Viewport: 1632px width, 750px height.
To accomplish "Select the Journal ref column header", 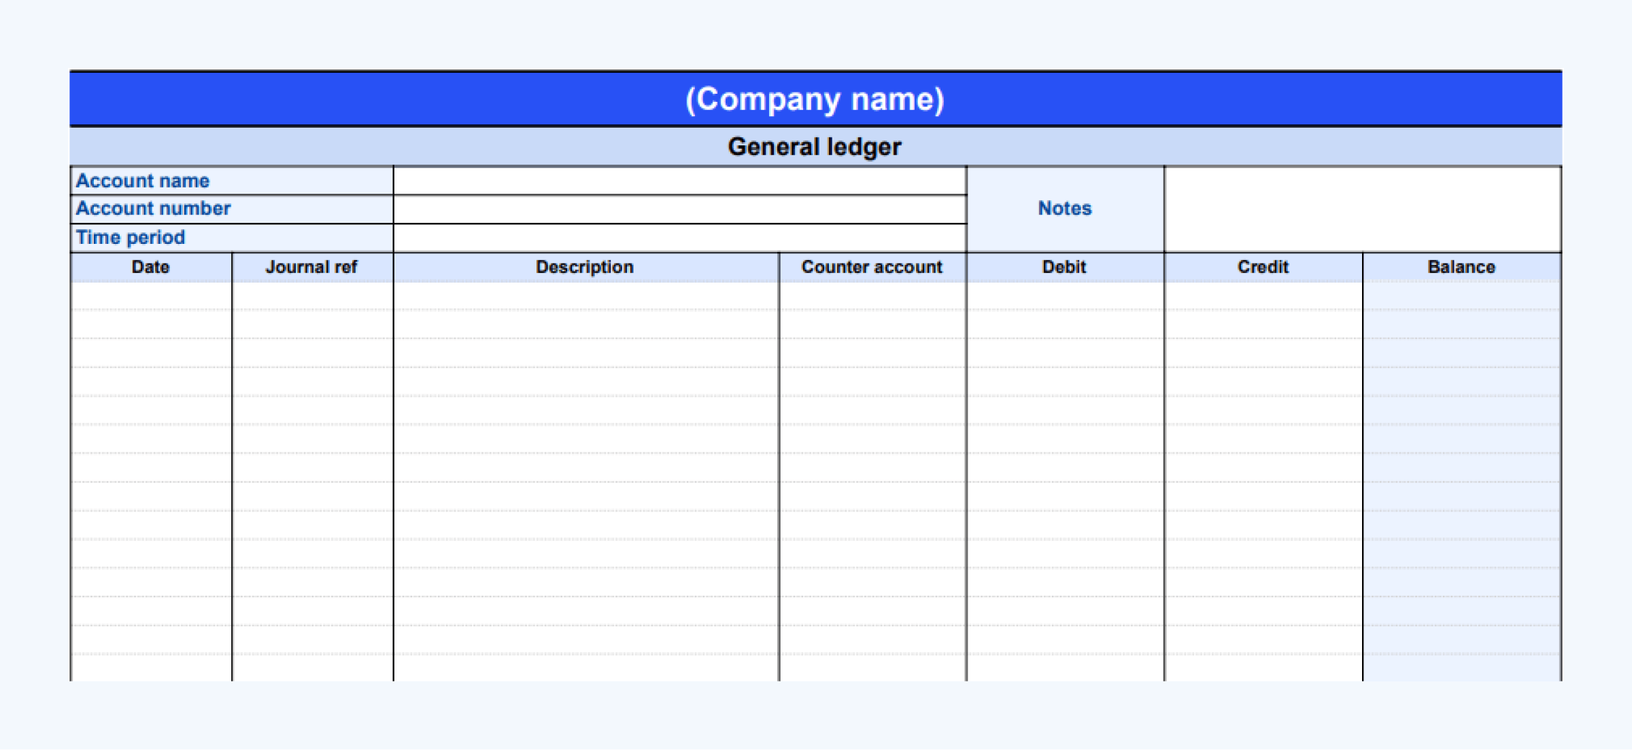I will pos(312,267).
